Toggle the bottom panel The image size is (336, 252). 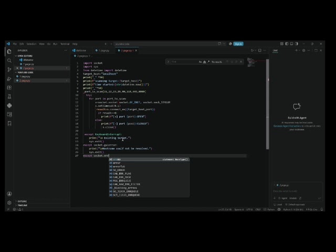291,44
